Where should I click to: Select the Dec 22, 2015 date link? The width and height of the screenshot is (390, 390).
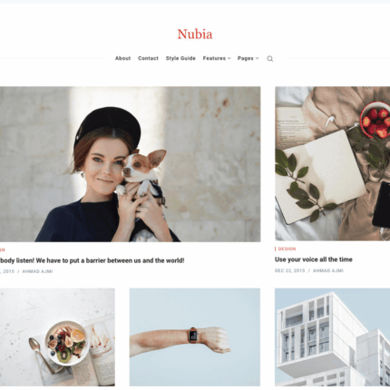290,270
